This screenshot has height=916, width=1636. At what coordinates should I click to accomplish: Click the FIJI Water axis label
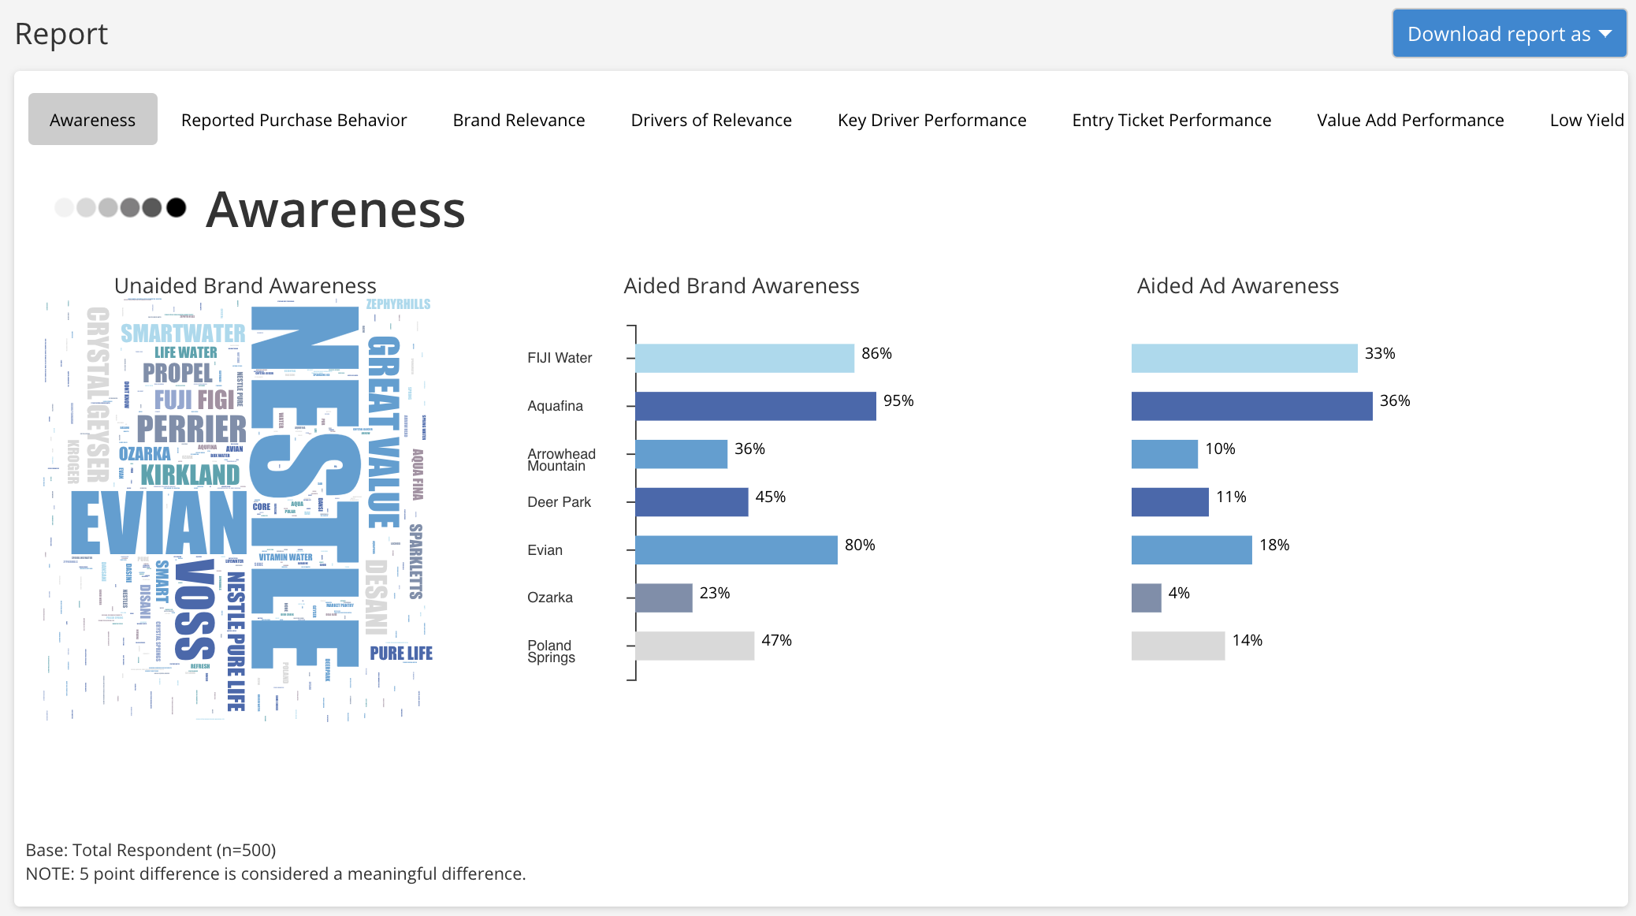[560, 358]
